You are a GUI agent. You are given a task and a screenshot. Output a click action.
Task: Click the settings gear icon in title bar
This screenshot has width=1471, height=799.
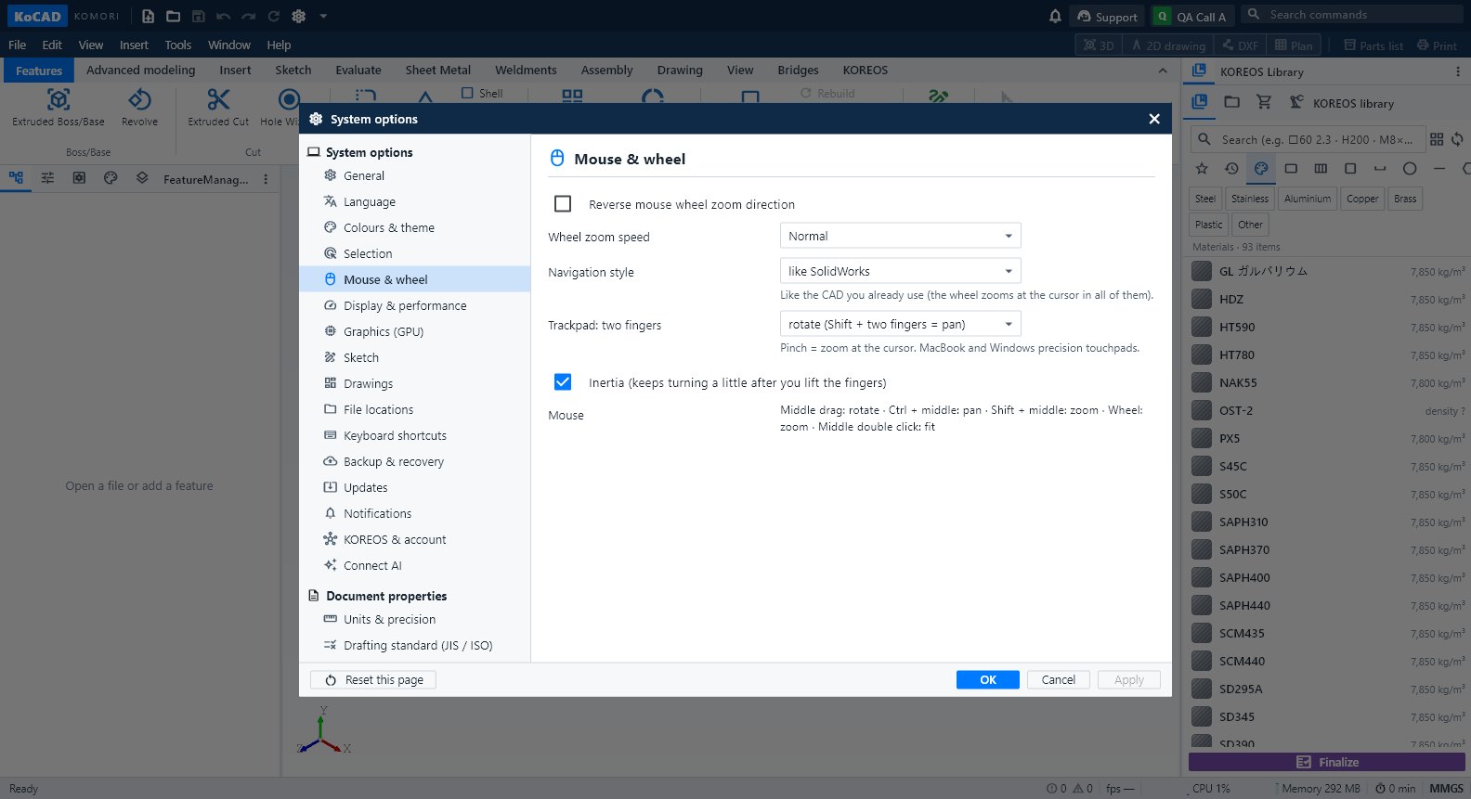[298, 16]
